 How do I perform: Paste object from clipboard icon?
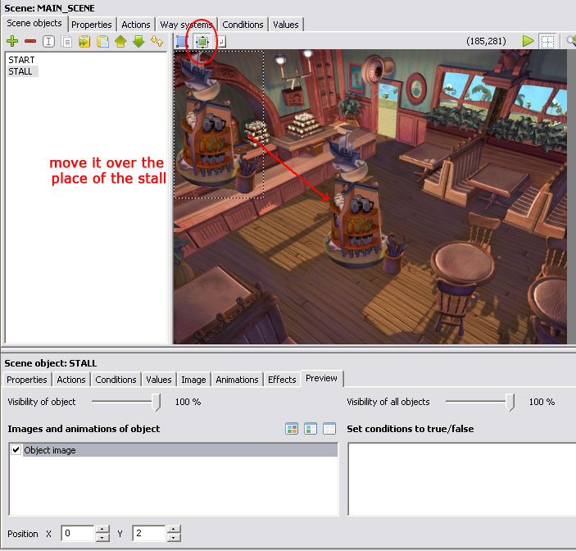103,42
